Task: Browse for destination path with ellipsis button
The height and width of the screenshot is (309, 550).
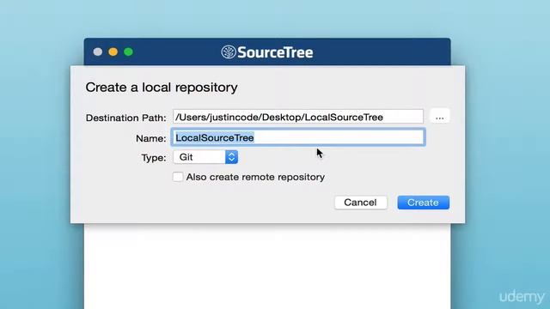Action: (439, 117)
